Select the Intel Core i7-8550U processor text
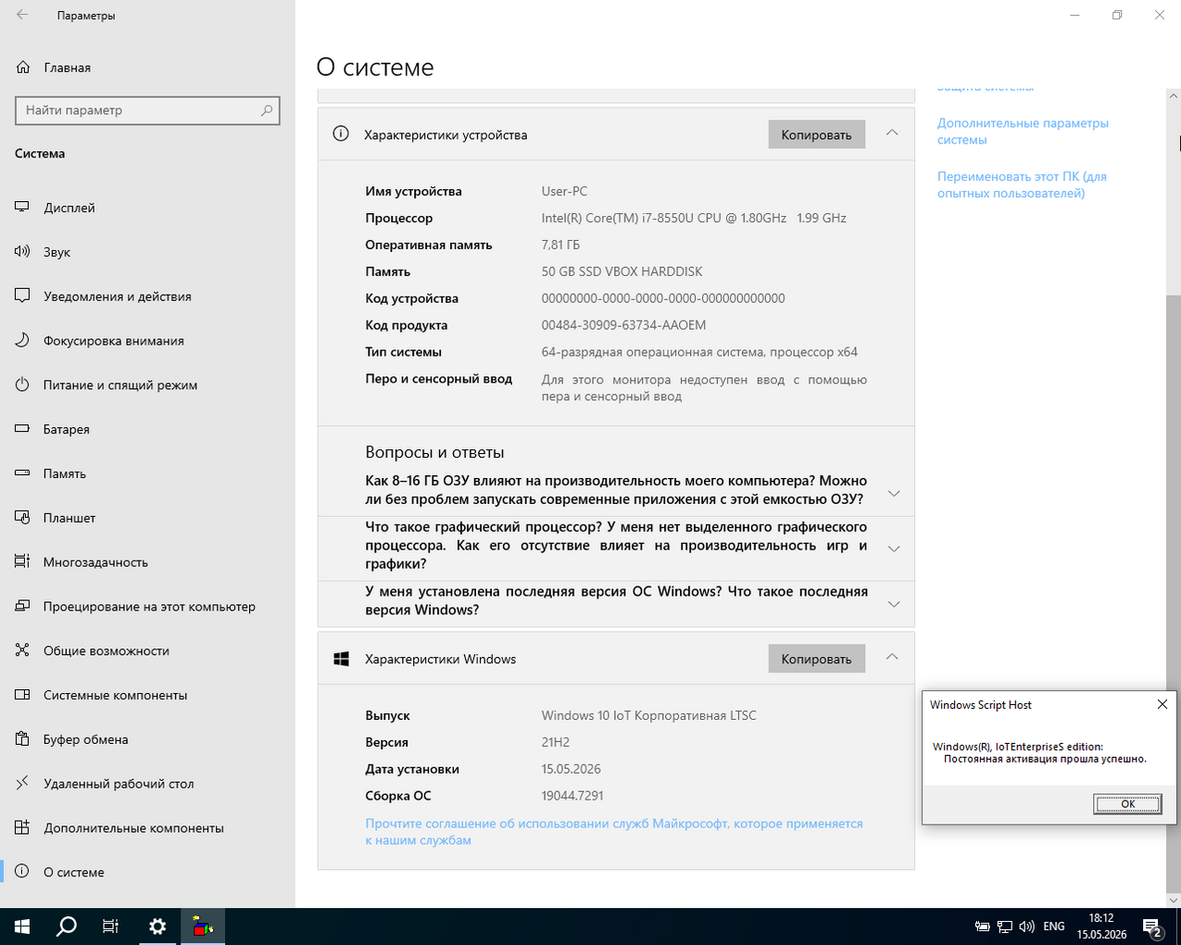Viewport: 1181px width, 945px height. pyautogui.click(x=694, y=218)
